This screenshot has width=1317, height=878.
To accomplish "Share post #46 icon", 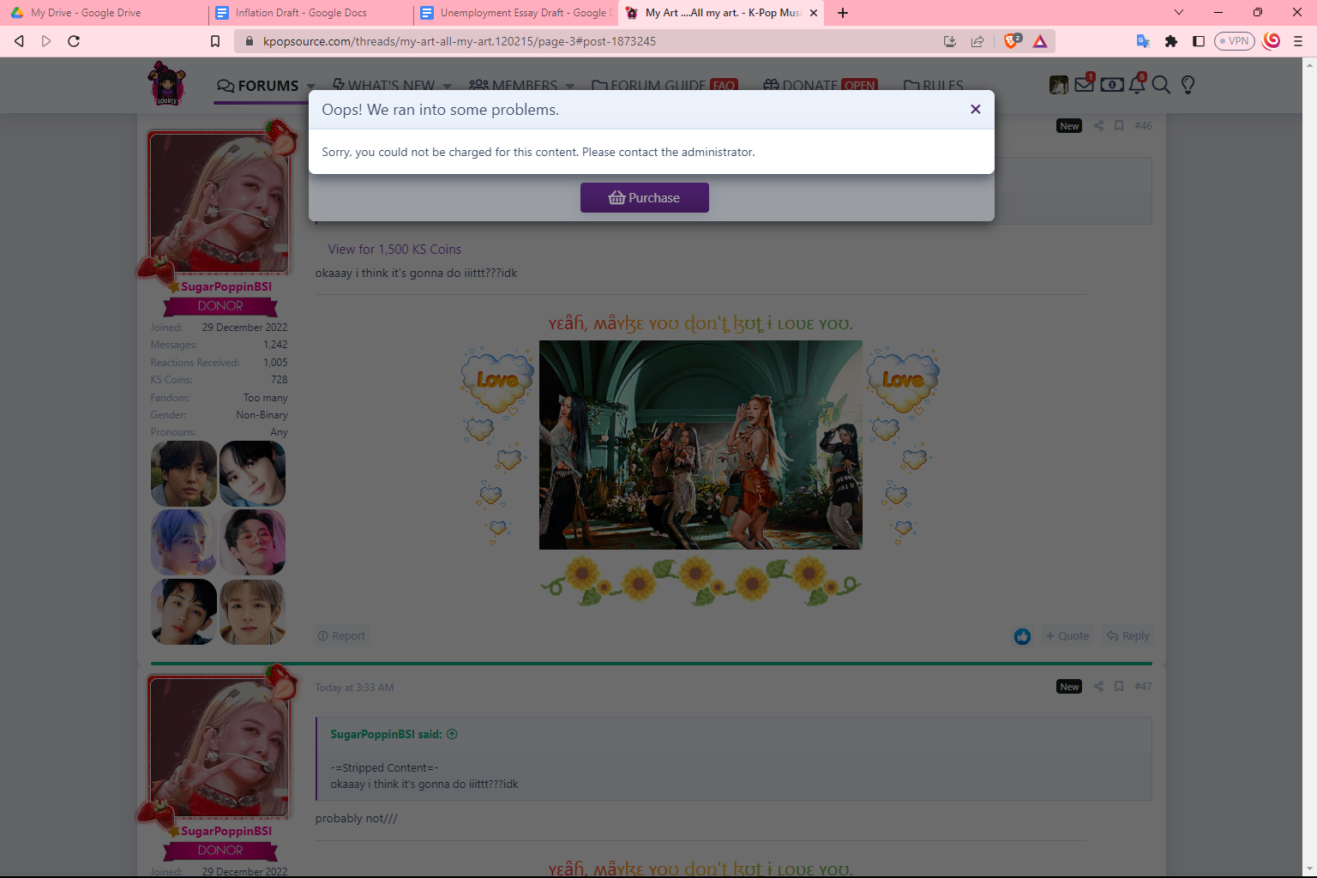I will 1098,126.
